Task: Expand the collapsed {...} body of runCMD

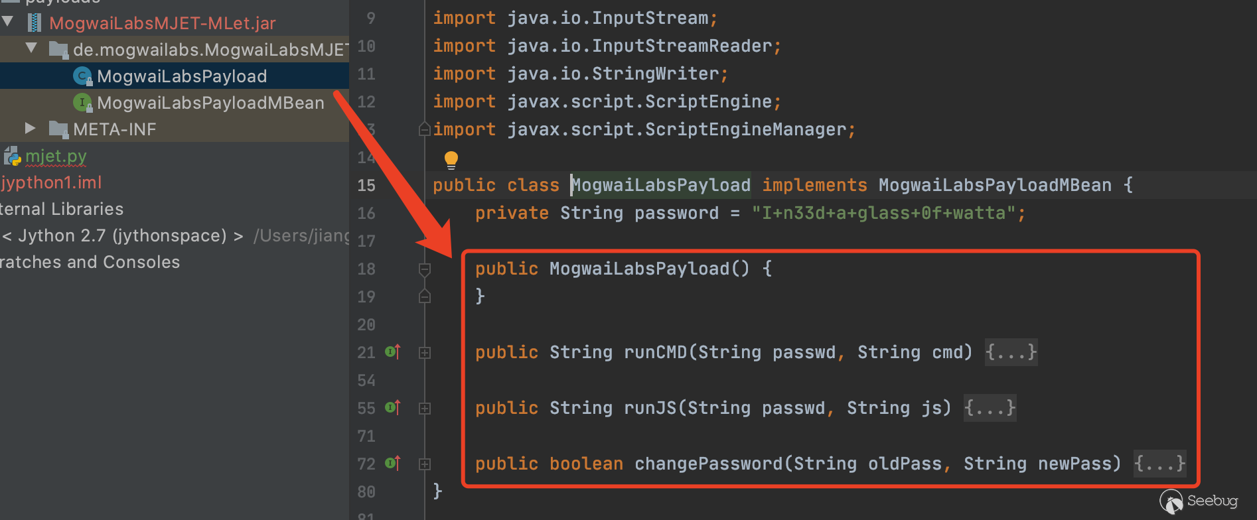Action: [1011, 352]
